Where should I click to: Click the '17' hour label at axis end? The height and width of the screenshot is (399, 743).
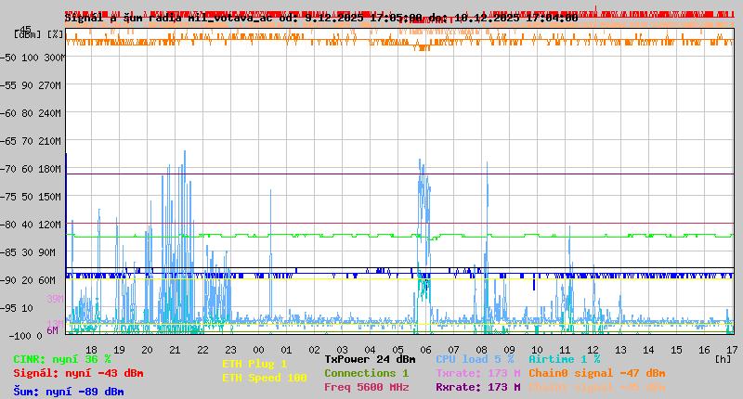(x=732, y=350)
